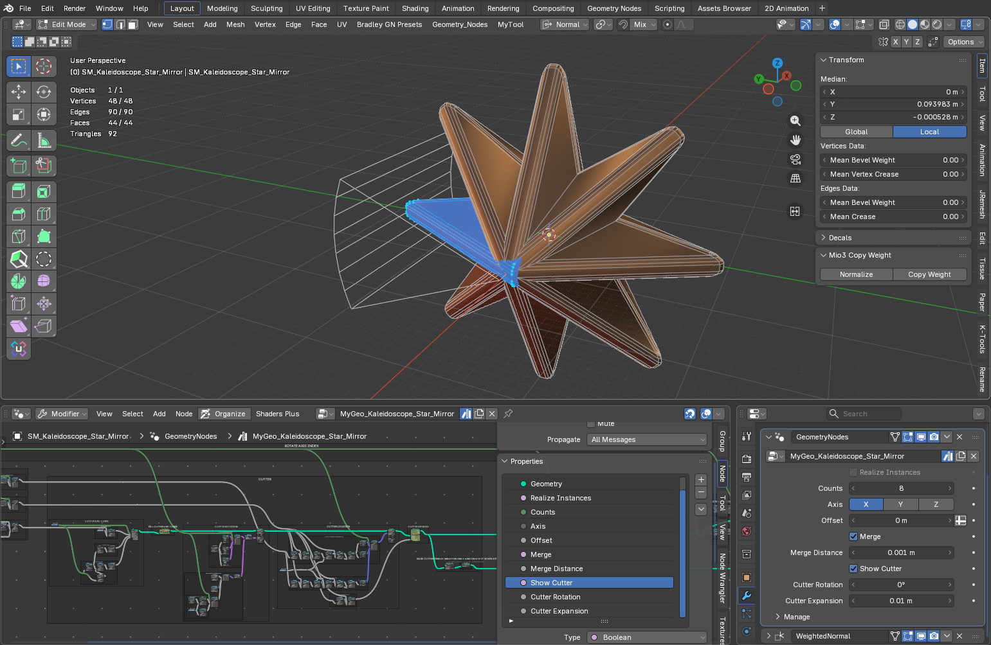Click the viewport zoom magnifier icon
991x645 pixels.
(x=796, y=121)
